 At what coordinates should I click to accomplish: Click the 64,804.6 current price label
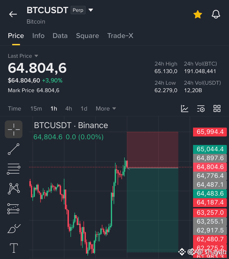[210, 167]
